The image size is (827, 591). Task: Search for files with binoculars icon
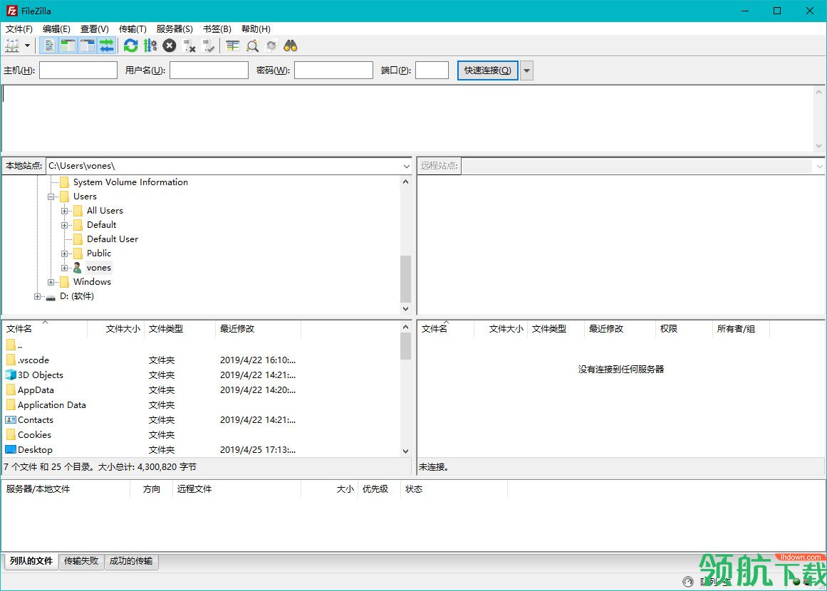tap(291, 46)
